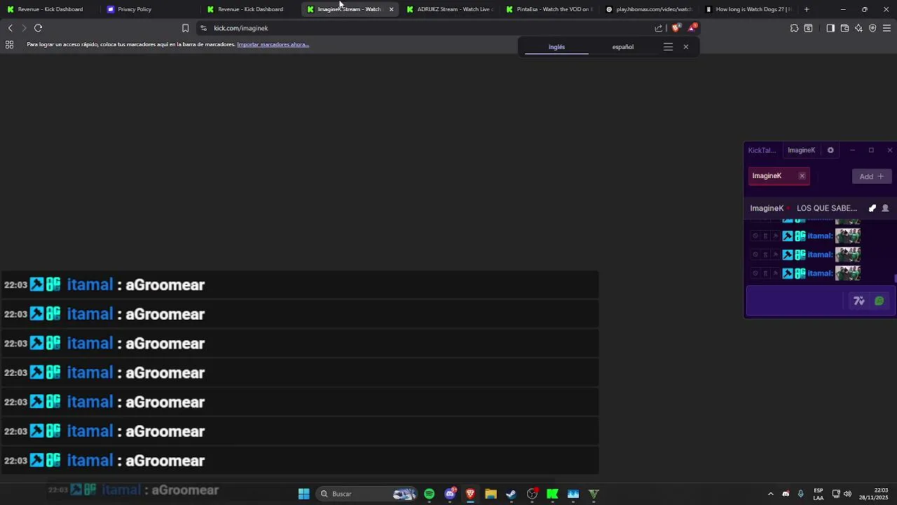Open the apps grid icon on bookmarks bar

tap(9, 44)
